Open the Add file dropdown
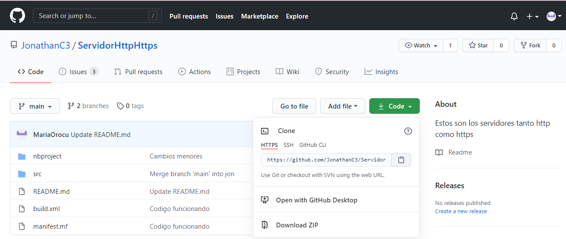This screenshot has height=239, width=566. point(343,106)
